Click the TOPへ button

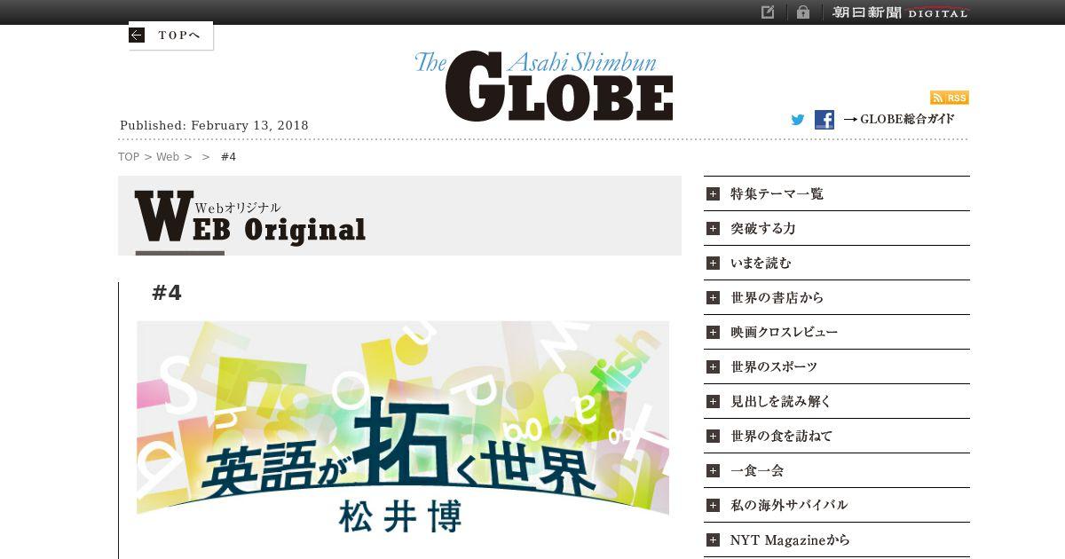point(170,35)
